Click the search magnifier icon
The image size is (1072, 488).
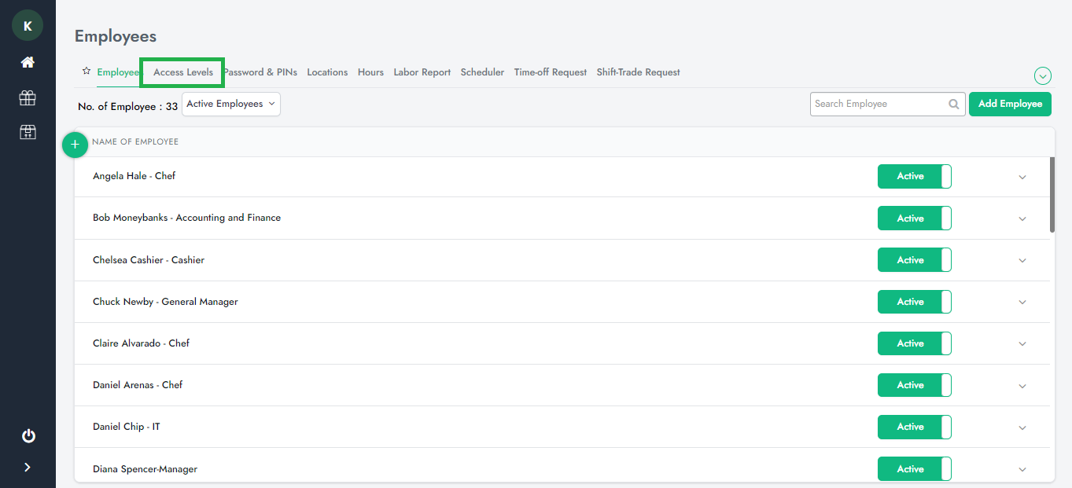[953, 104]
